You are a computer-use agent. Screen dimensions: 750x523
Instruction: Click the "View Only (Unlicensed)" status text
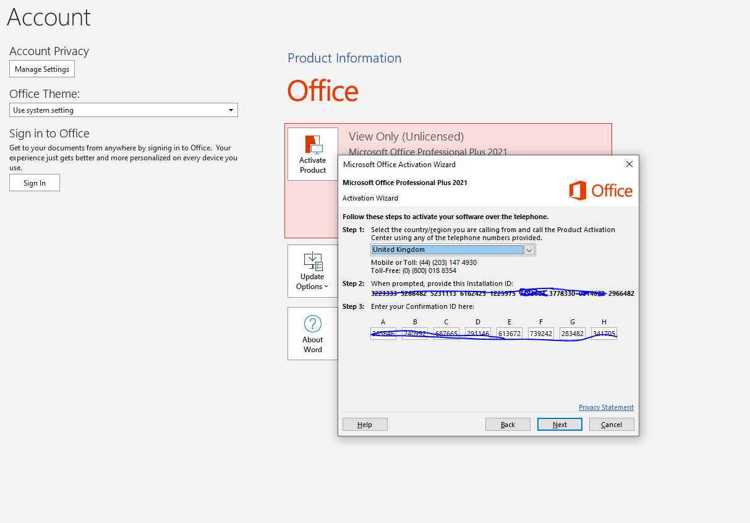tap(406, 137)
